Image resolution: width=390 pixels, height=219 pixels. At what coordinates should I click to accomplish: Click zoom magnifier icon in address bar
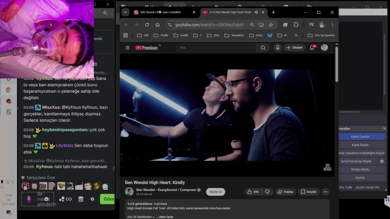click(x=252, y=25)
